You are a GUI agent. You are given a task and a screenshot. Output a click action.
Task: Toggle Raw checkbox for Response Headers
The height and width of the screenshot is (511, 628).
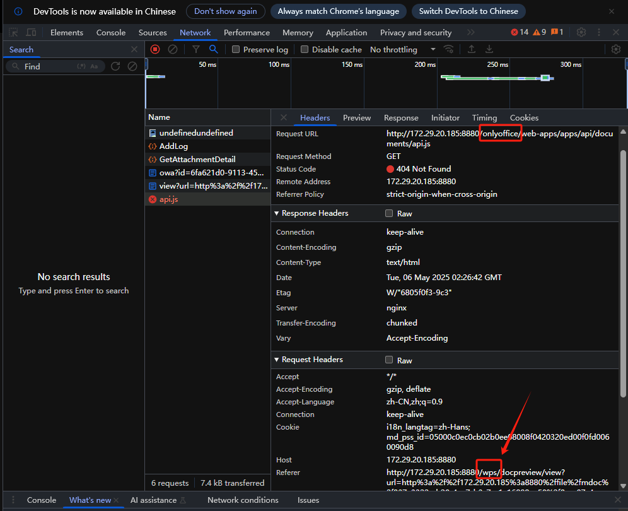[389, 214]
